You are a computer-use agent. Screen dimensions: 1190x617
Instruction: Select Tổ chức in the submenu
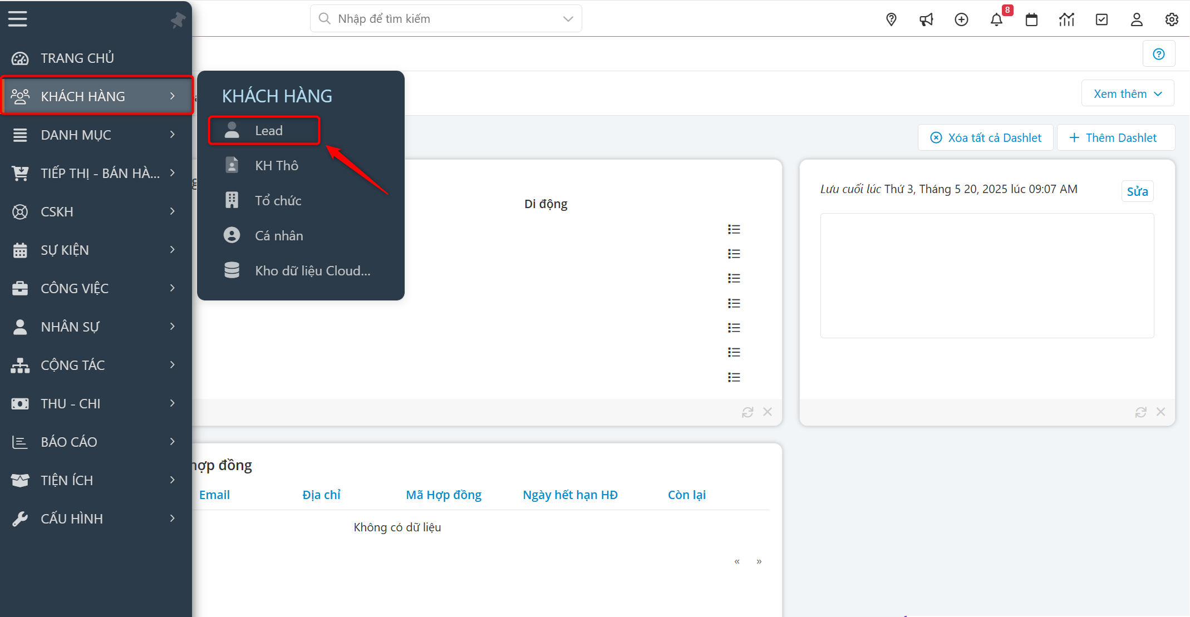click(x=278, y=201)
